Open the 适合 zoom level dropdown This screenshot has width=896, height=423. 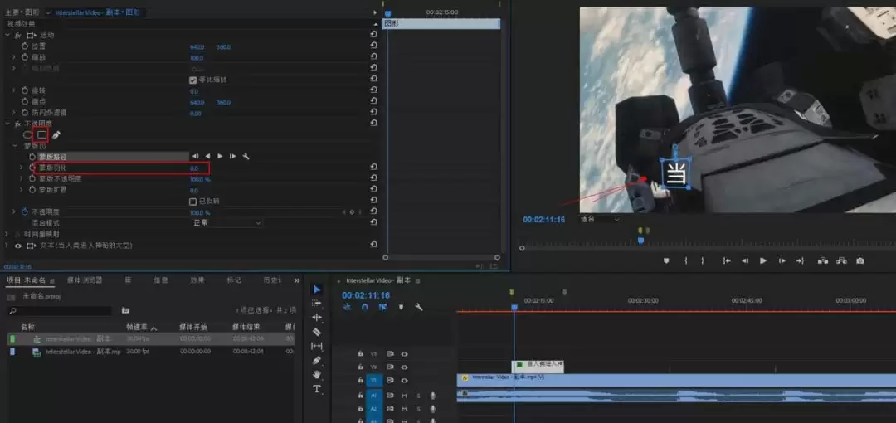[x=600, y=219]
